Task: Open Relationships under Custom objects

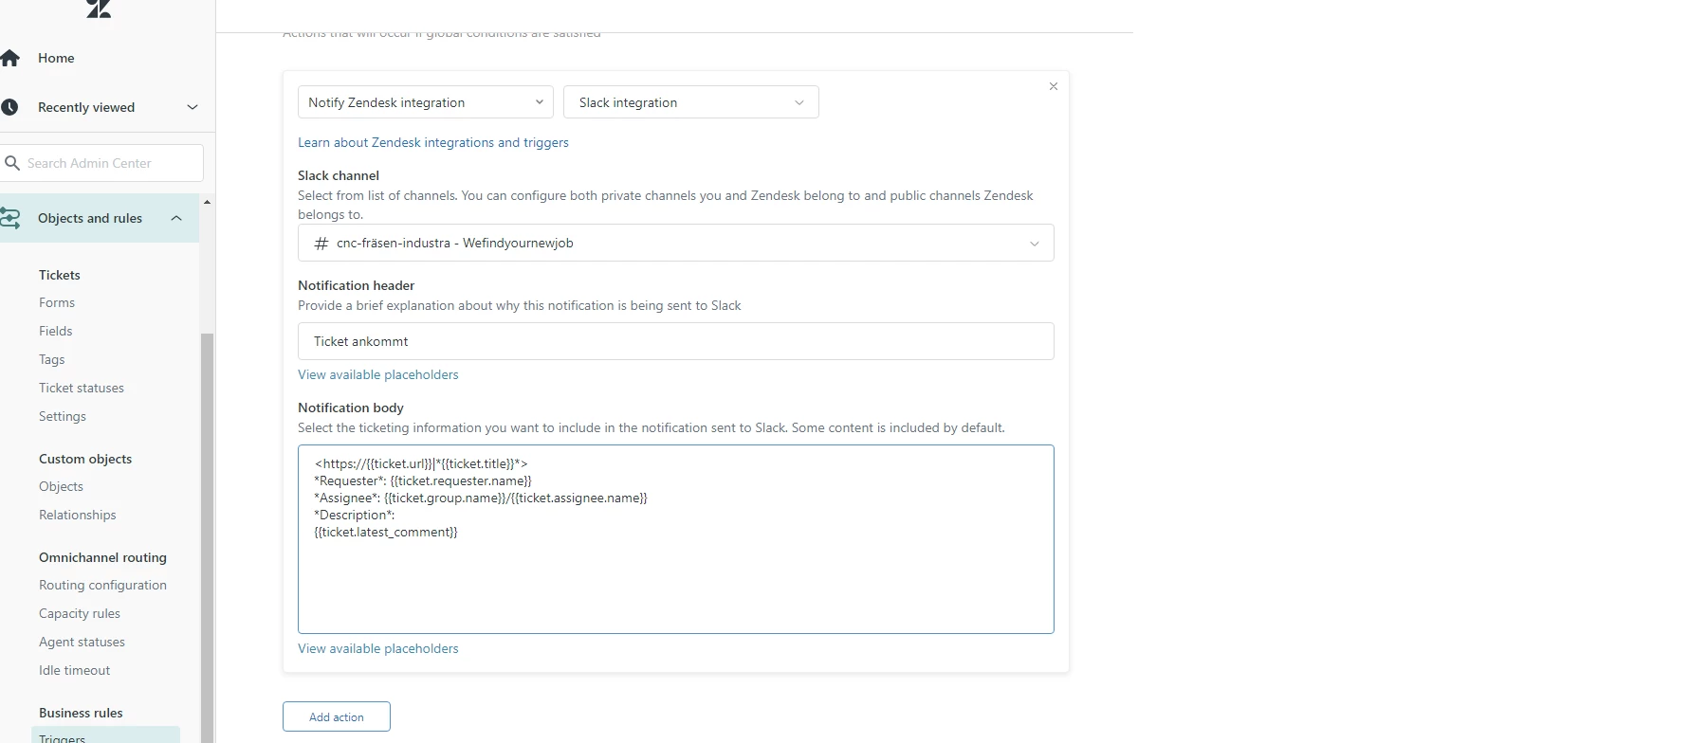Action: click(x=78, y=515)
